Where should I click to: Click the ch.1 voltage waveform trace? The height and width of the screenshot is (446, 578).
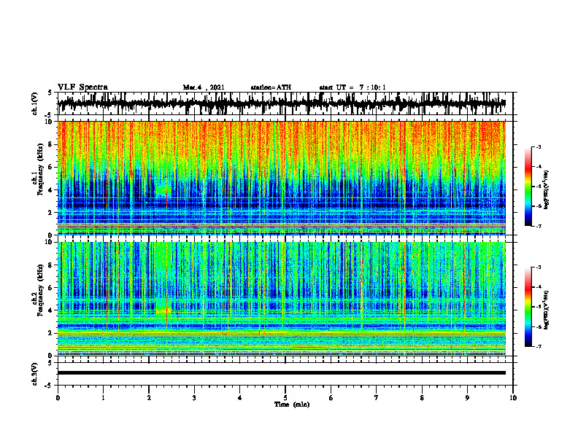pos(282,103)
